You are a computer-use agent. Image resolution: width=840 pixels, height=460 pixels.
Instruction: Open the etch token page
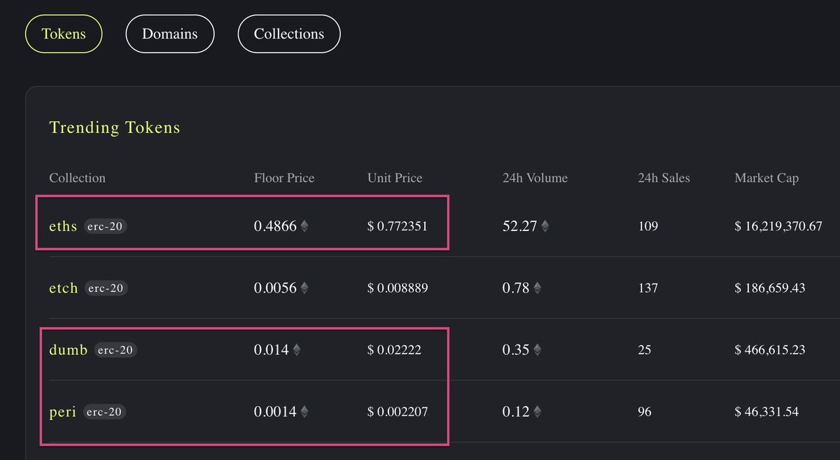point(63,288)
